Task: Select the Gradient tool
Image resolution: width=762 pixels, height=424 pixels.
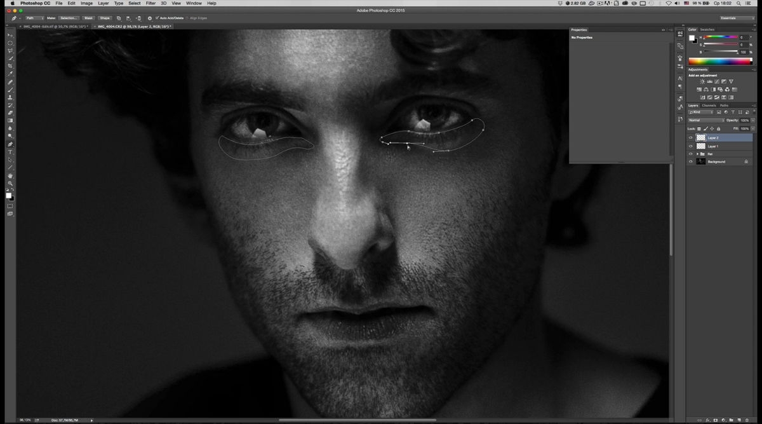Action: pos(10,121)
